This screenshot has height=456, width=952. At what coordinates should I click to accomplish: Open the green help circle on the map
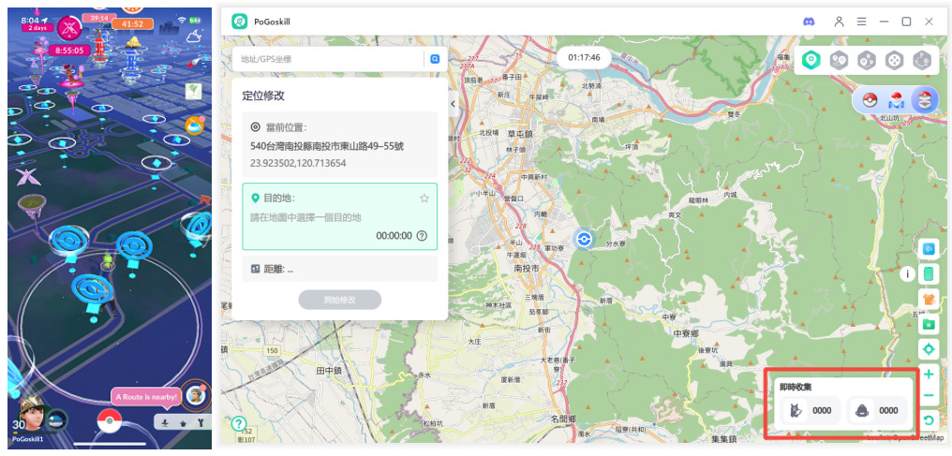pyautogui.click(x=239, y=424)
